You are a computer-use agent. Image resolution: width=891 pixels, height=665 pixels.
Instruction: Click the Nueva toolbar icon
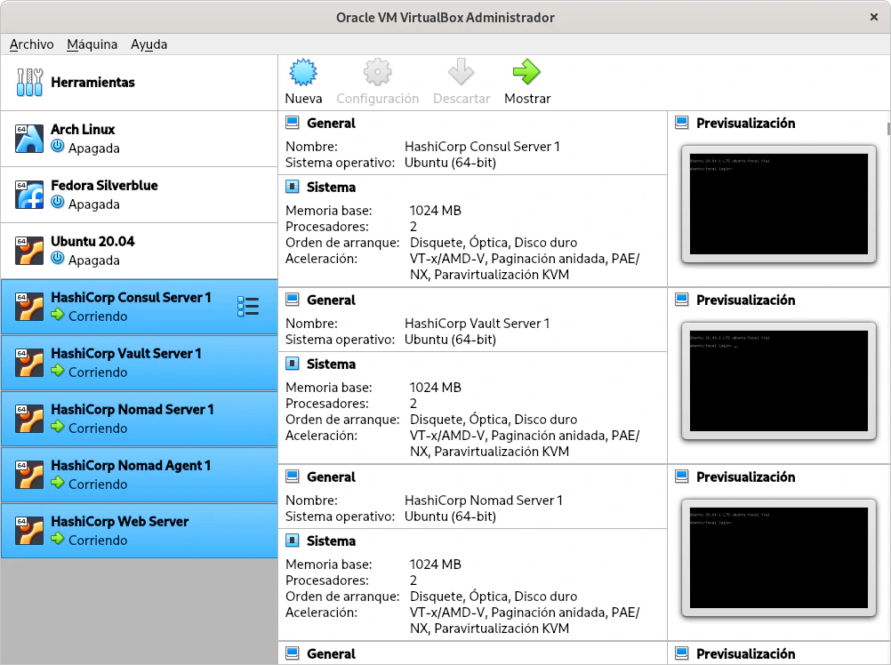(x=303, y=73)
